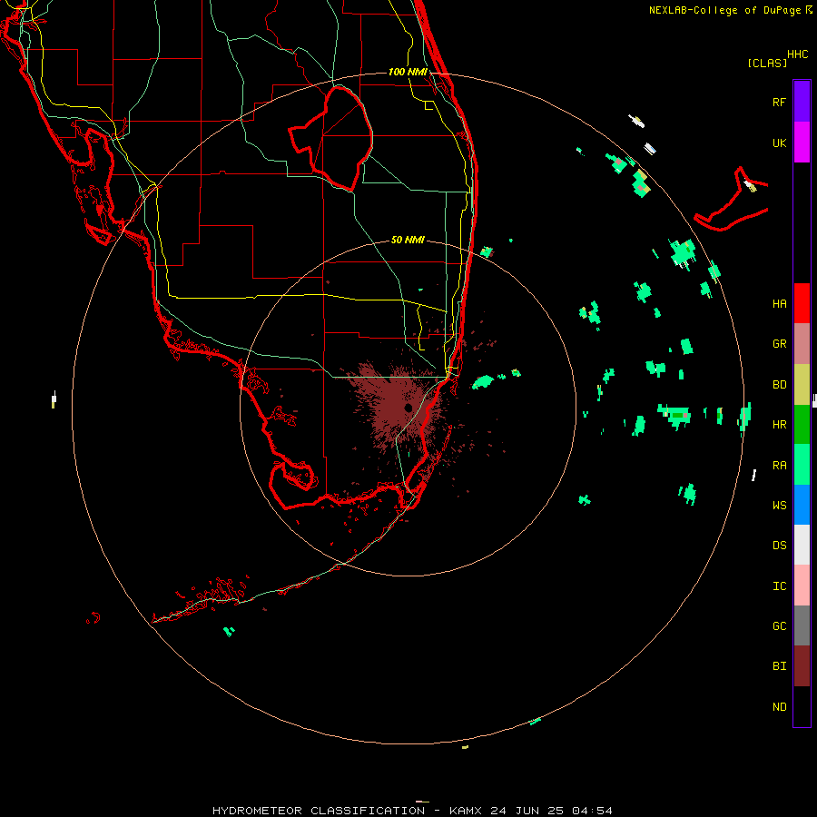The width and height of the screenshot is (817, 817).
Task: Click the Lake Okeechobee red outline
Action: point(330,139)
